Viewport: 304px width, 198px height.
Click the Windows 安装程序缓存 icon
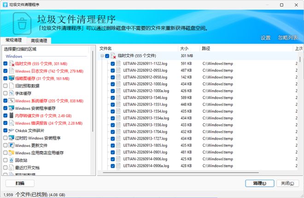point(12,108)
